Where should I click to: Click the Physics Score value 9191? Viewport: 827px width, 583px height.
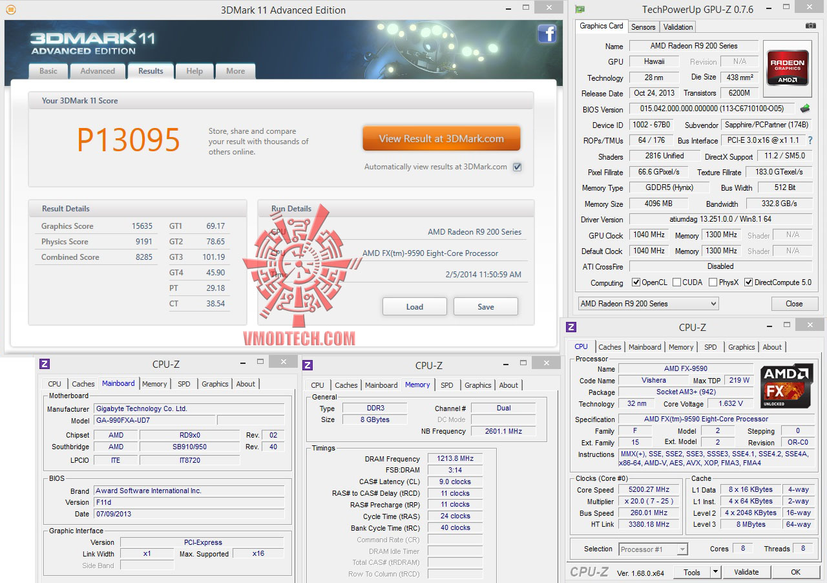pyautogui.click(x=144, y=242)
